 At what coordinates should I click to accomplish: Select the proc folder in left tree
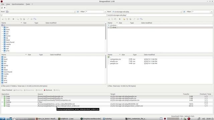pyautogui.click(x=8, y=51)
